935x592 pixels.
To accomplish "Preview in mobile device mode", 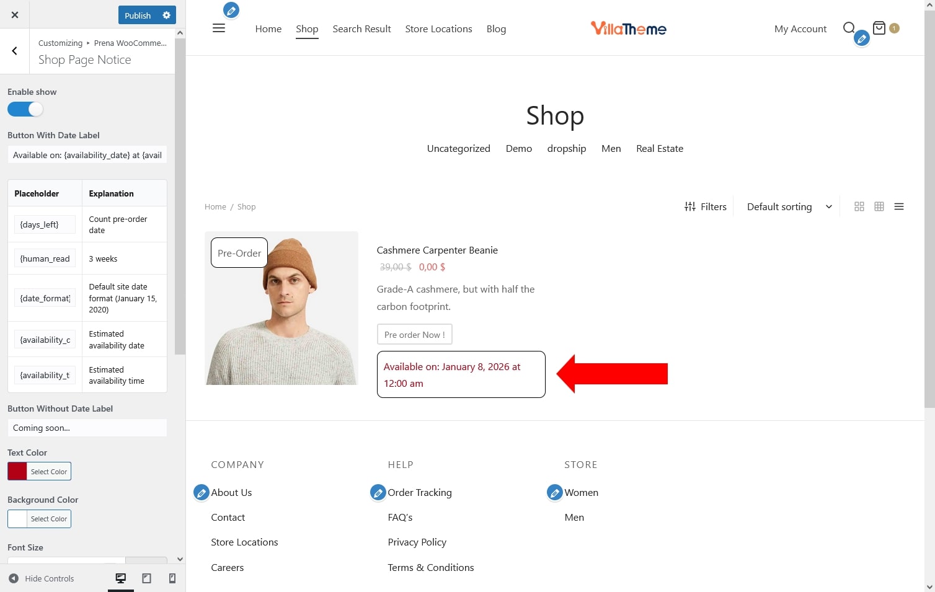I will click(x=172, y=578).
